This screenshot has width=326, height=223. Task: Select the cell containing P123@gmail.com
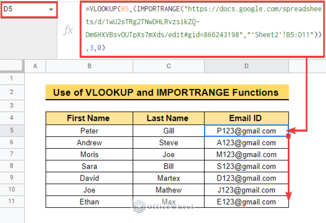click(x=246, y=131)
